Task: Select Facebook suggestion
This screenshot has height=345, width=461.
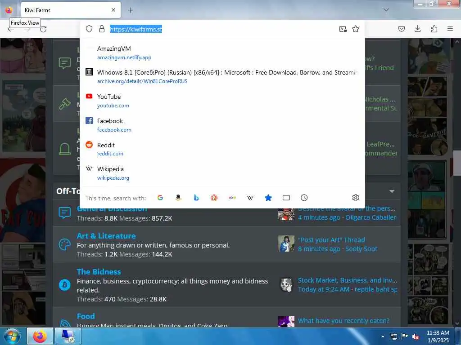Action: coord(222,125)
